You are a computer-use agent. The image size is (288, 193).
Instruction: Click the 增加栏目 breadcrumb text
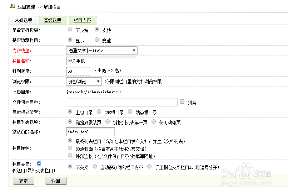52,7
